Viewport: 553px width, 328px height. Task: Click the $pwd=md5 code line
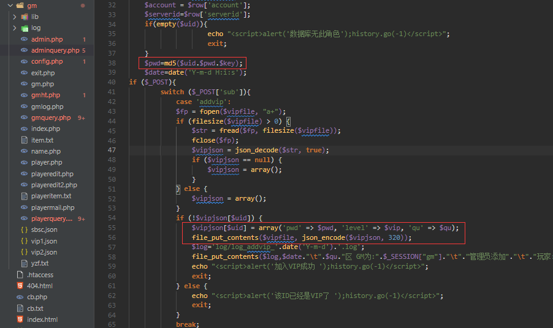pyautogui.click(x=193, y=64)
